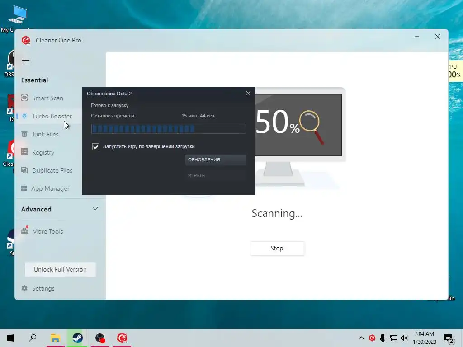The height and width of the screenshot is (347, 463).
Task: Click the Settings gear icon
Action: (x=24, y=288)
